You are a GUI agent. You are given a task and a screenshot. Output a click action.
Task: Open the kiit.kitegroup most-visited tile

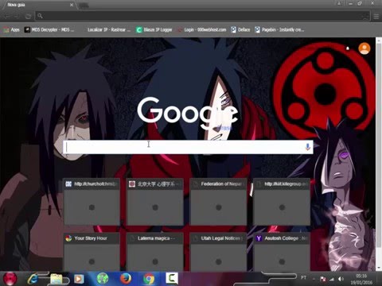tap(282, 202)
